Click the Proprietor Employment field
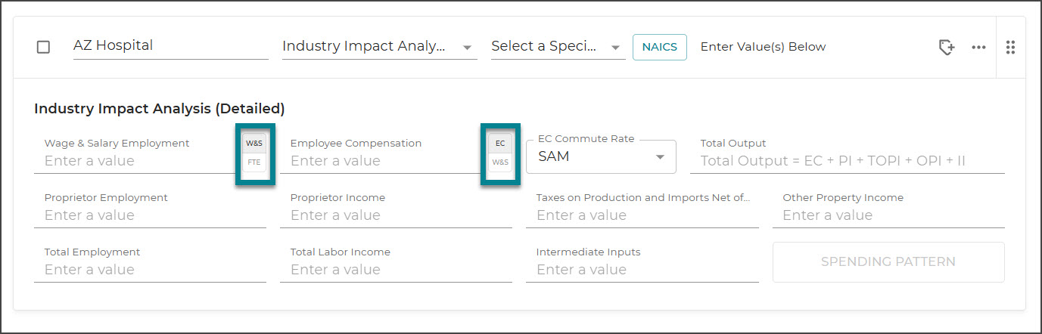 150,209
